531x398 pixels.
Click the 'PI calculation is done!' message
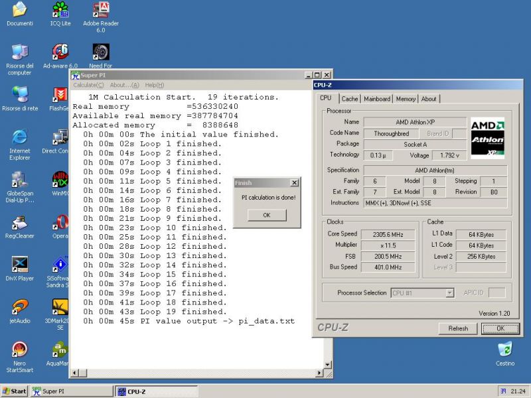268,197
